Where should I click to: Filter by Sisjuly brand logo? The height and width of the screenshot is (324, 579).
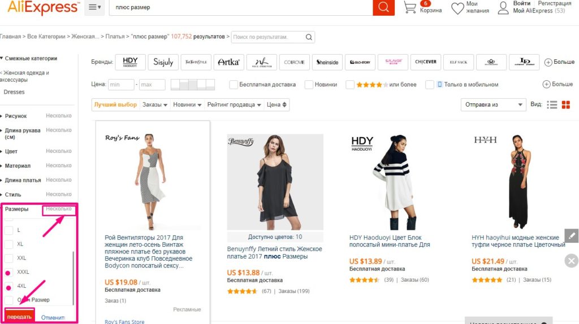coord(163,62)
